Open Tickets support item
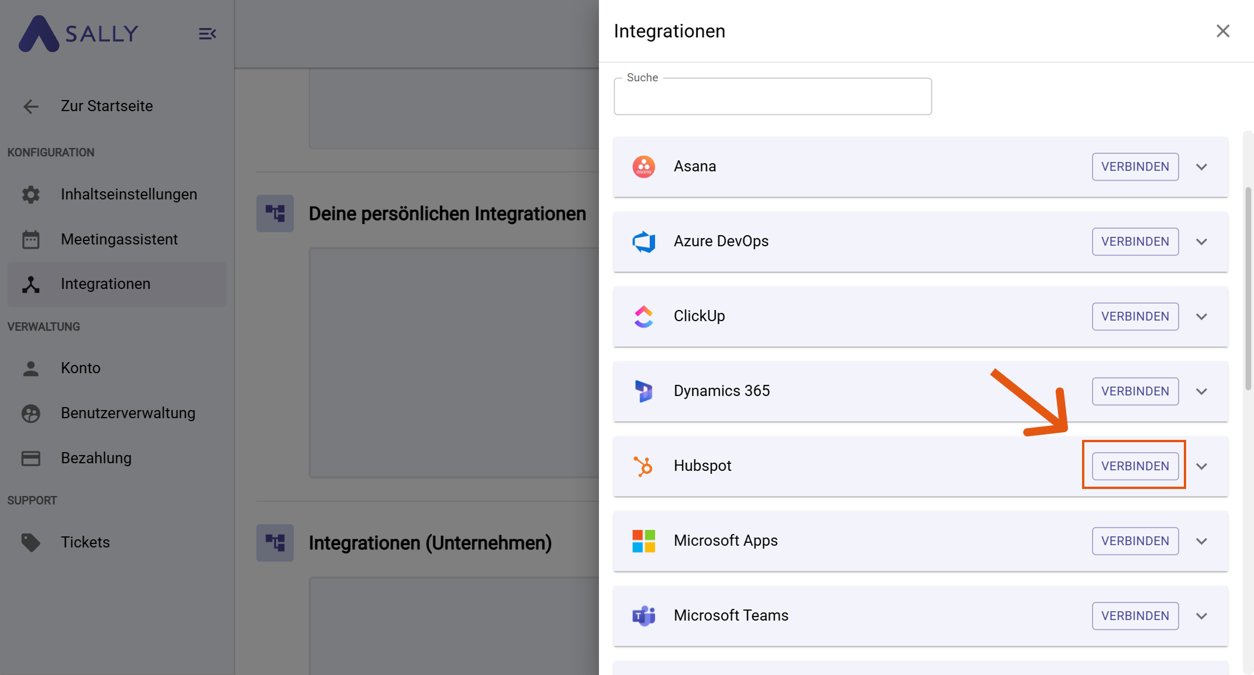The width and height of the screenshot is (1254, 675). [x=116, y=543]
